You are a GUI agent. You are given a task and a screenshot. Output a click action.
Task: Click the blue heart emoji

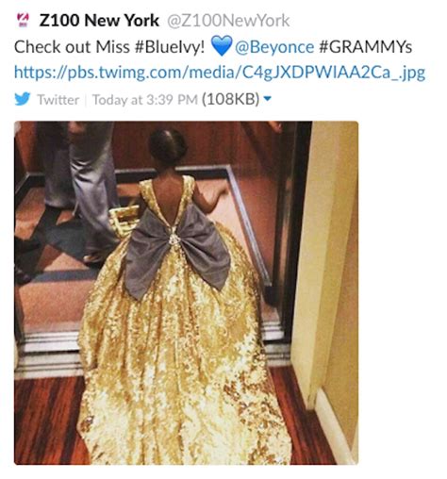[221, 45]
